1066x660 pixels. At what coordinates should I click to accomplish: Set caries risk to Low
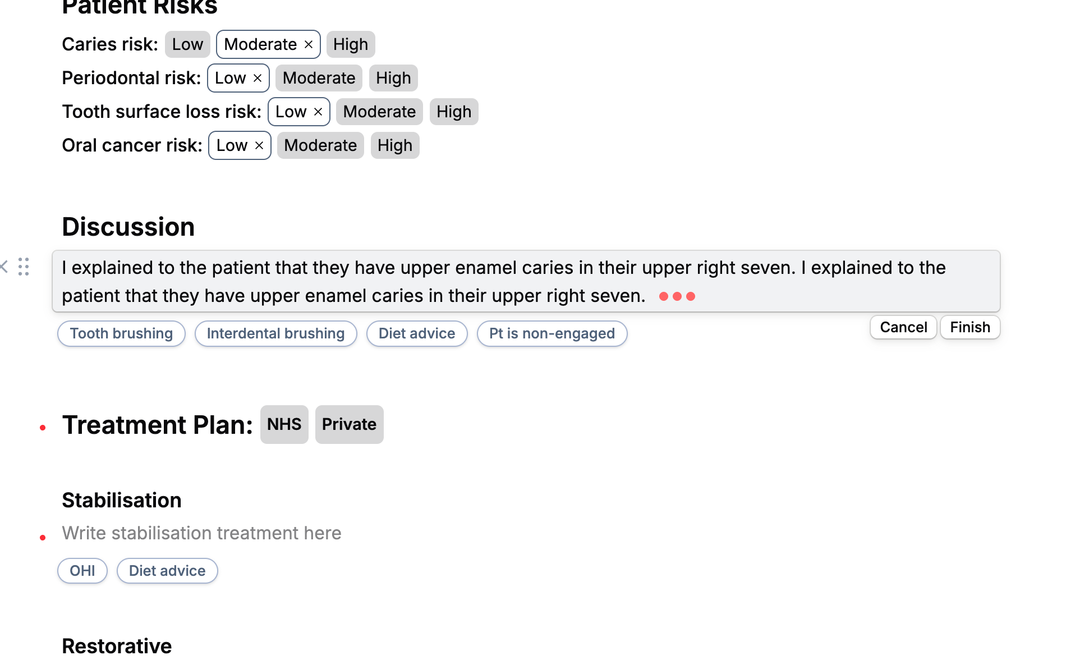187,44
